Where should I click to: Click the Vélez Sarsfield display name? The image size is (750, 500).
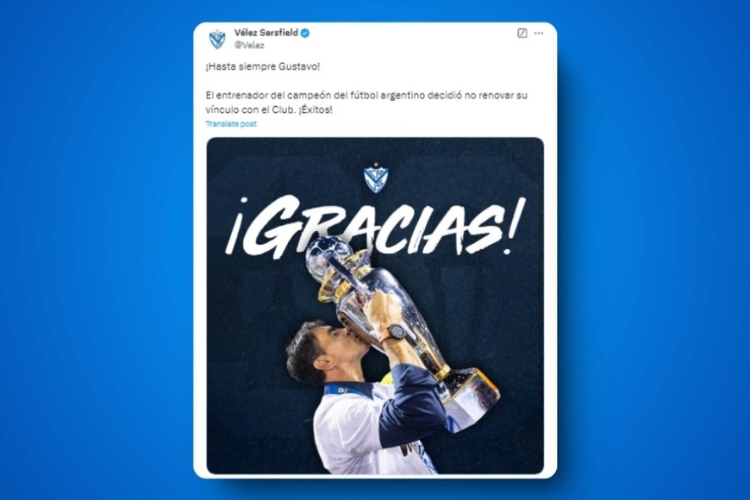click(x=266, y=33)
